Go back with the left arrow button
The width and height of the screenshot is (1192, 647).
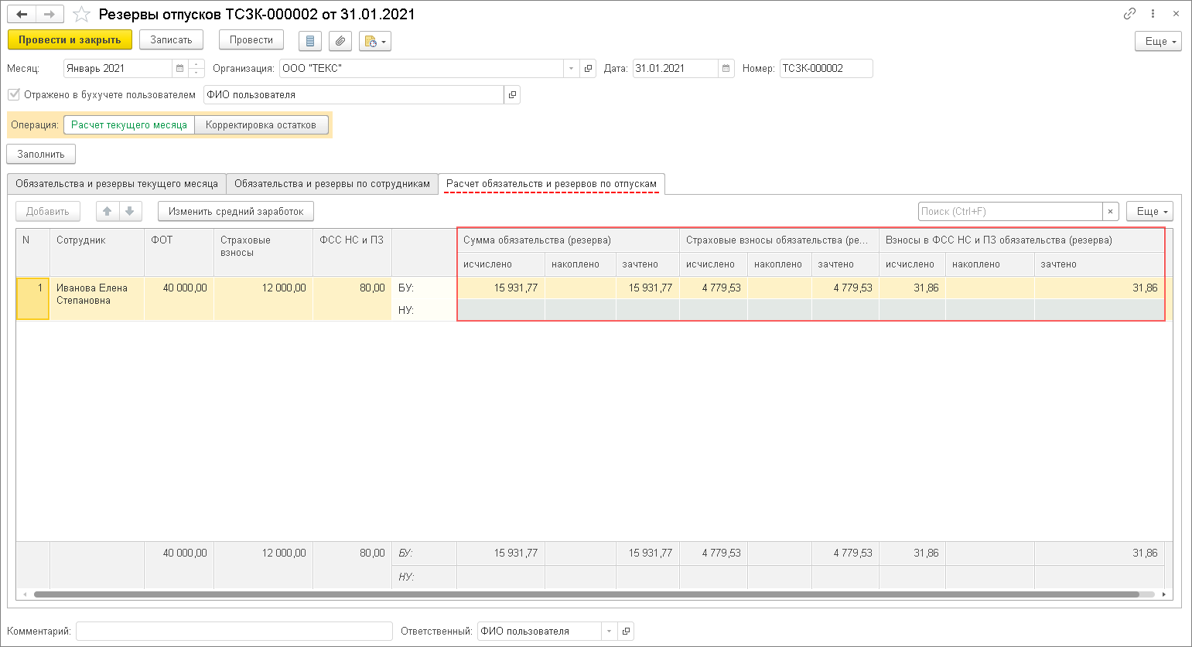pyautogui.click(x=22, y=15)
